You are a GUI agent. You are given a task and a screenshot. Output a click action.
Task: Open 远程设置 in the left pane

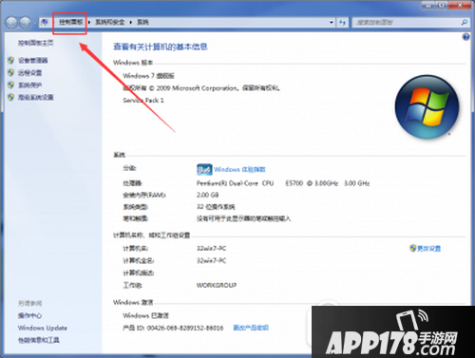(x=29, y=73)
